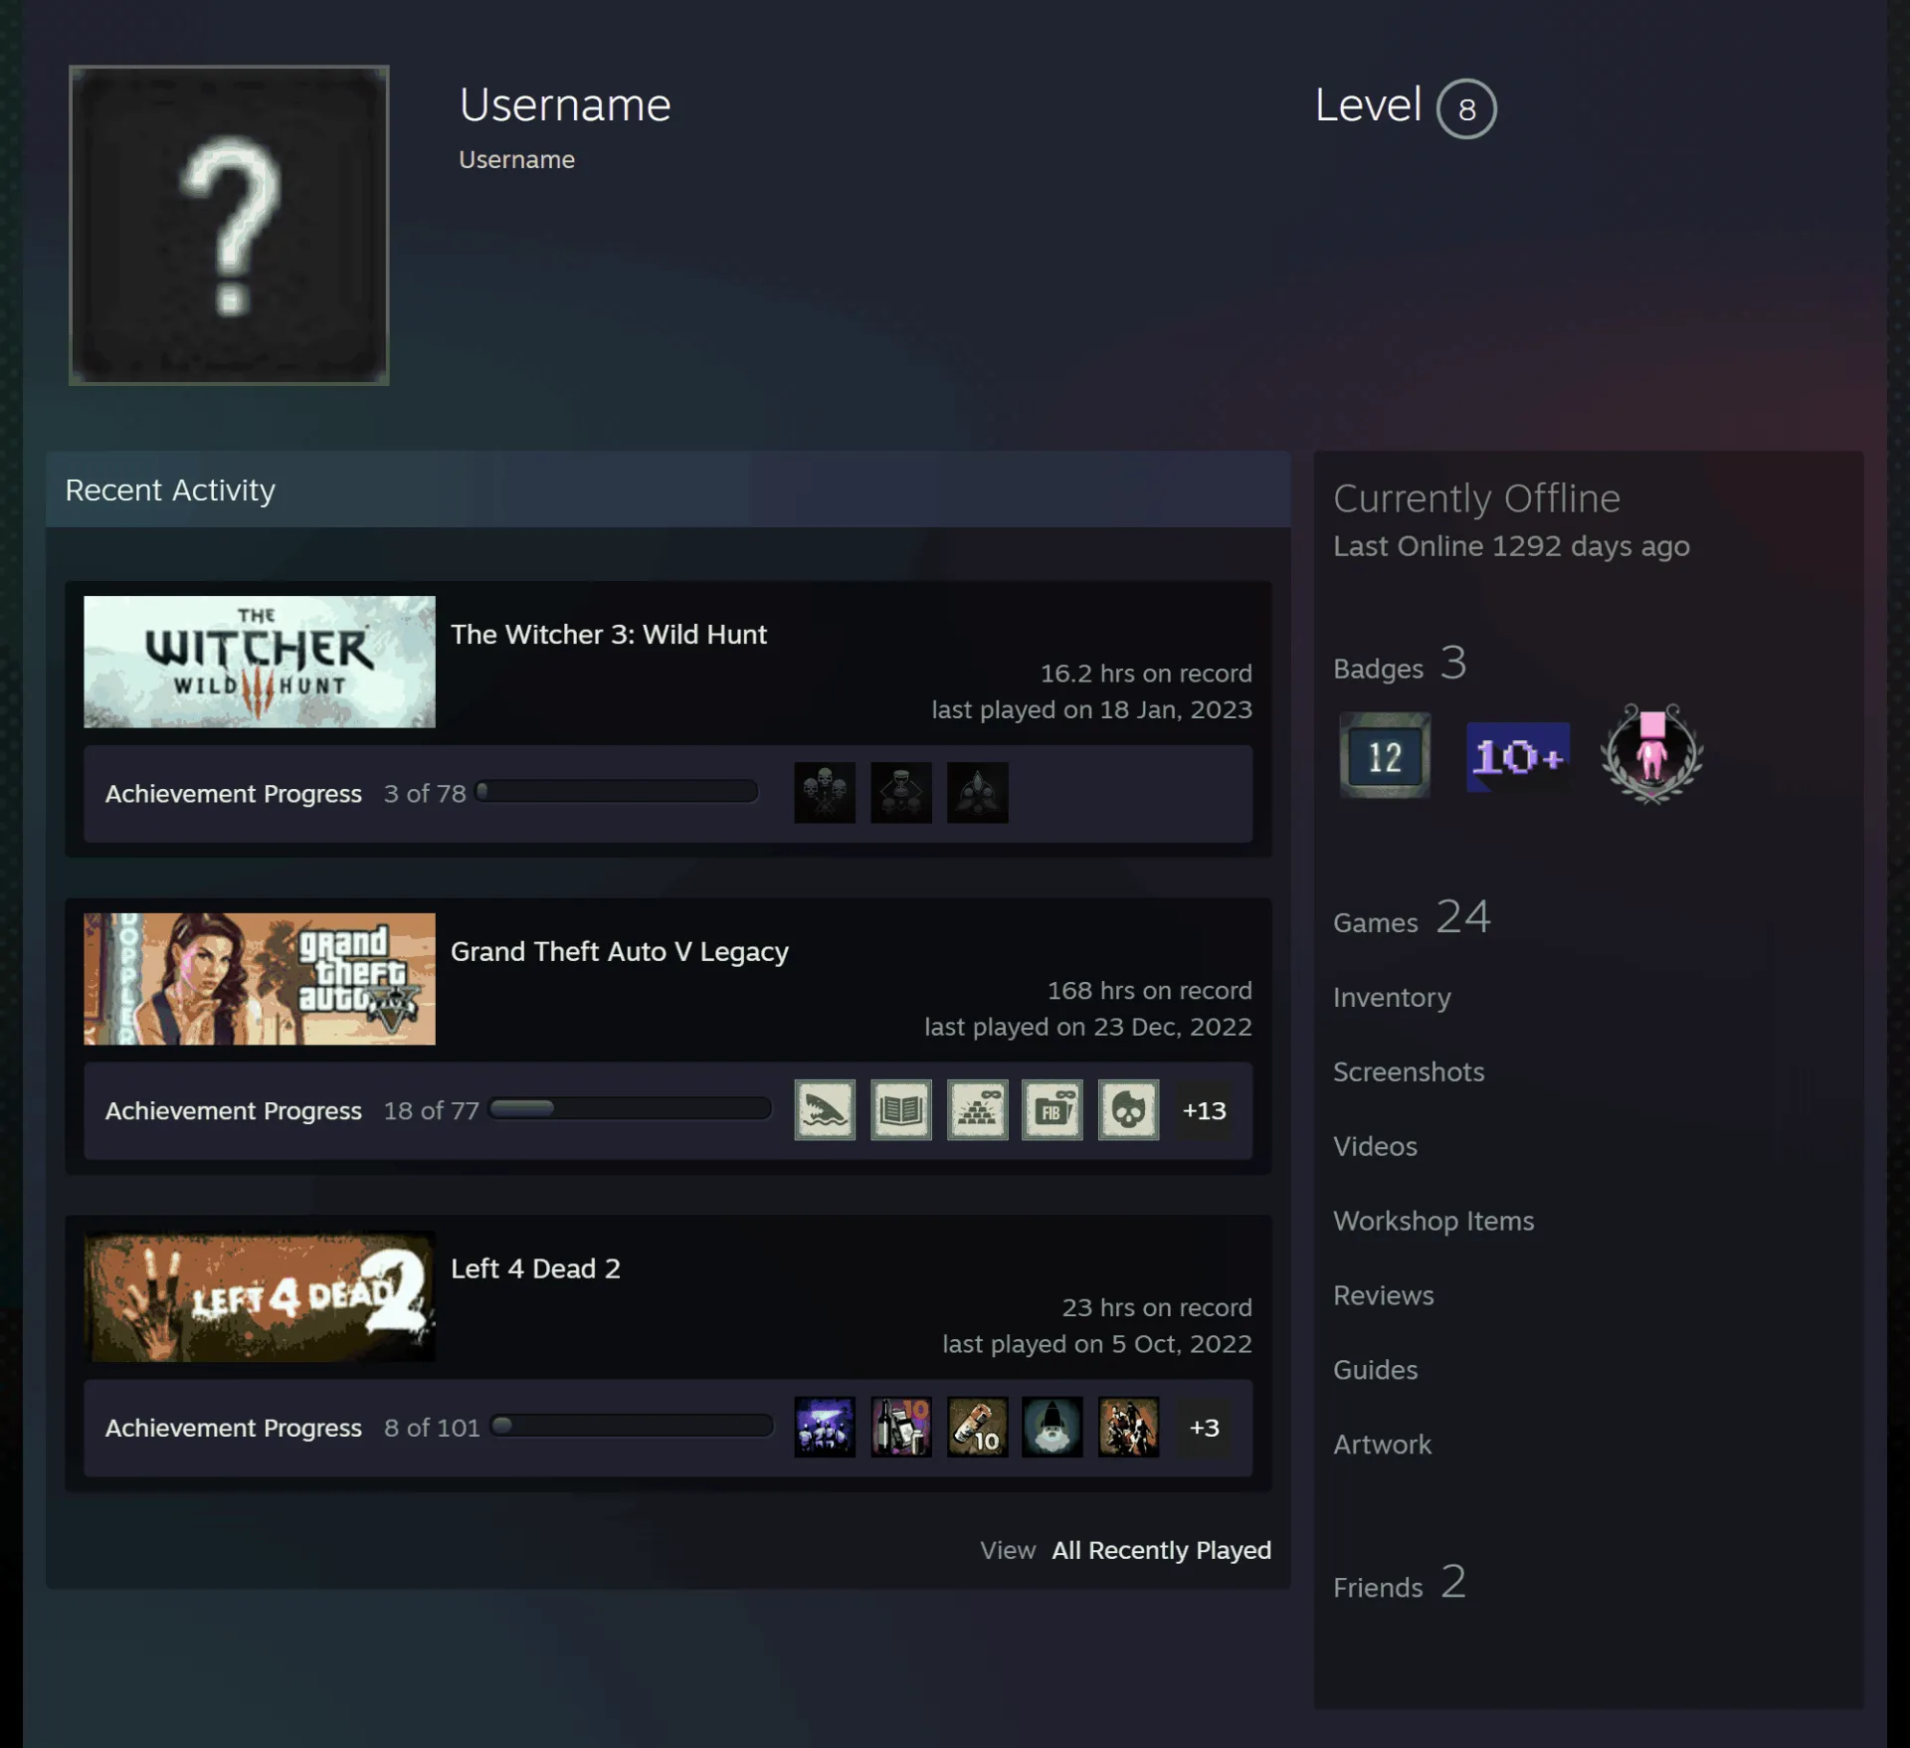This screenshot has height=1748, width=1910.
Task: Go to Workshop Items
Action: click(1433, 1221)
